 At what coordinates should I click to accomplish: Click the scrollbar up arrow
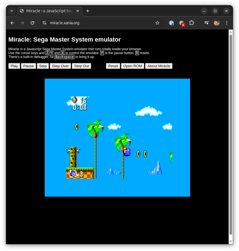point(231,32)
